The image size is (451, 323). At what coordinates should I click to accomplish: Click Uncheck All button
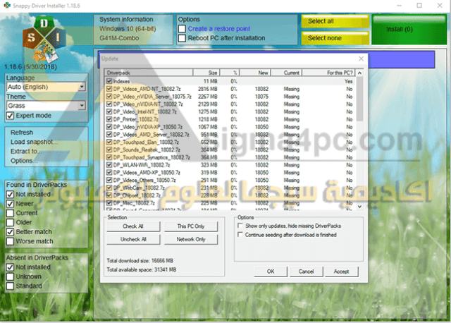(x=133, y=240)
